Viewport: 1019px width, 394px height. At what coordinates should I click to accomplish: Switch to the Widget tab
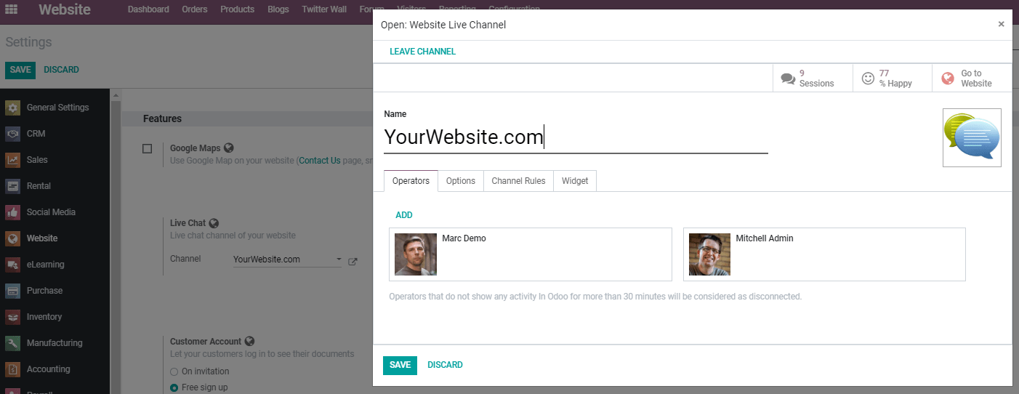tap(575, 181)
